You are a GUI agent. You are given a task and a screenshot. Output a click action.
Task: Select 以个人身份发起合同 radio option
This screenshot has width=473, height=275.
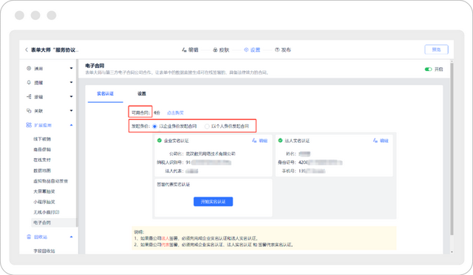click(207, 126)
